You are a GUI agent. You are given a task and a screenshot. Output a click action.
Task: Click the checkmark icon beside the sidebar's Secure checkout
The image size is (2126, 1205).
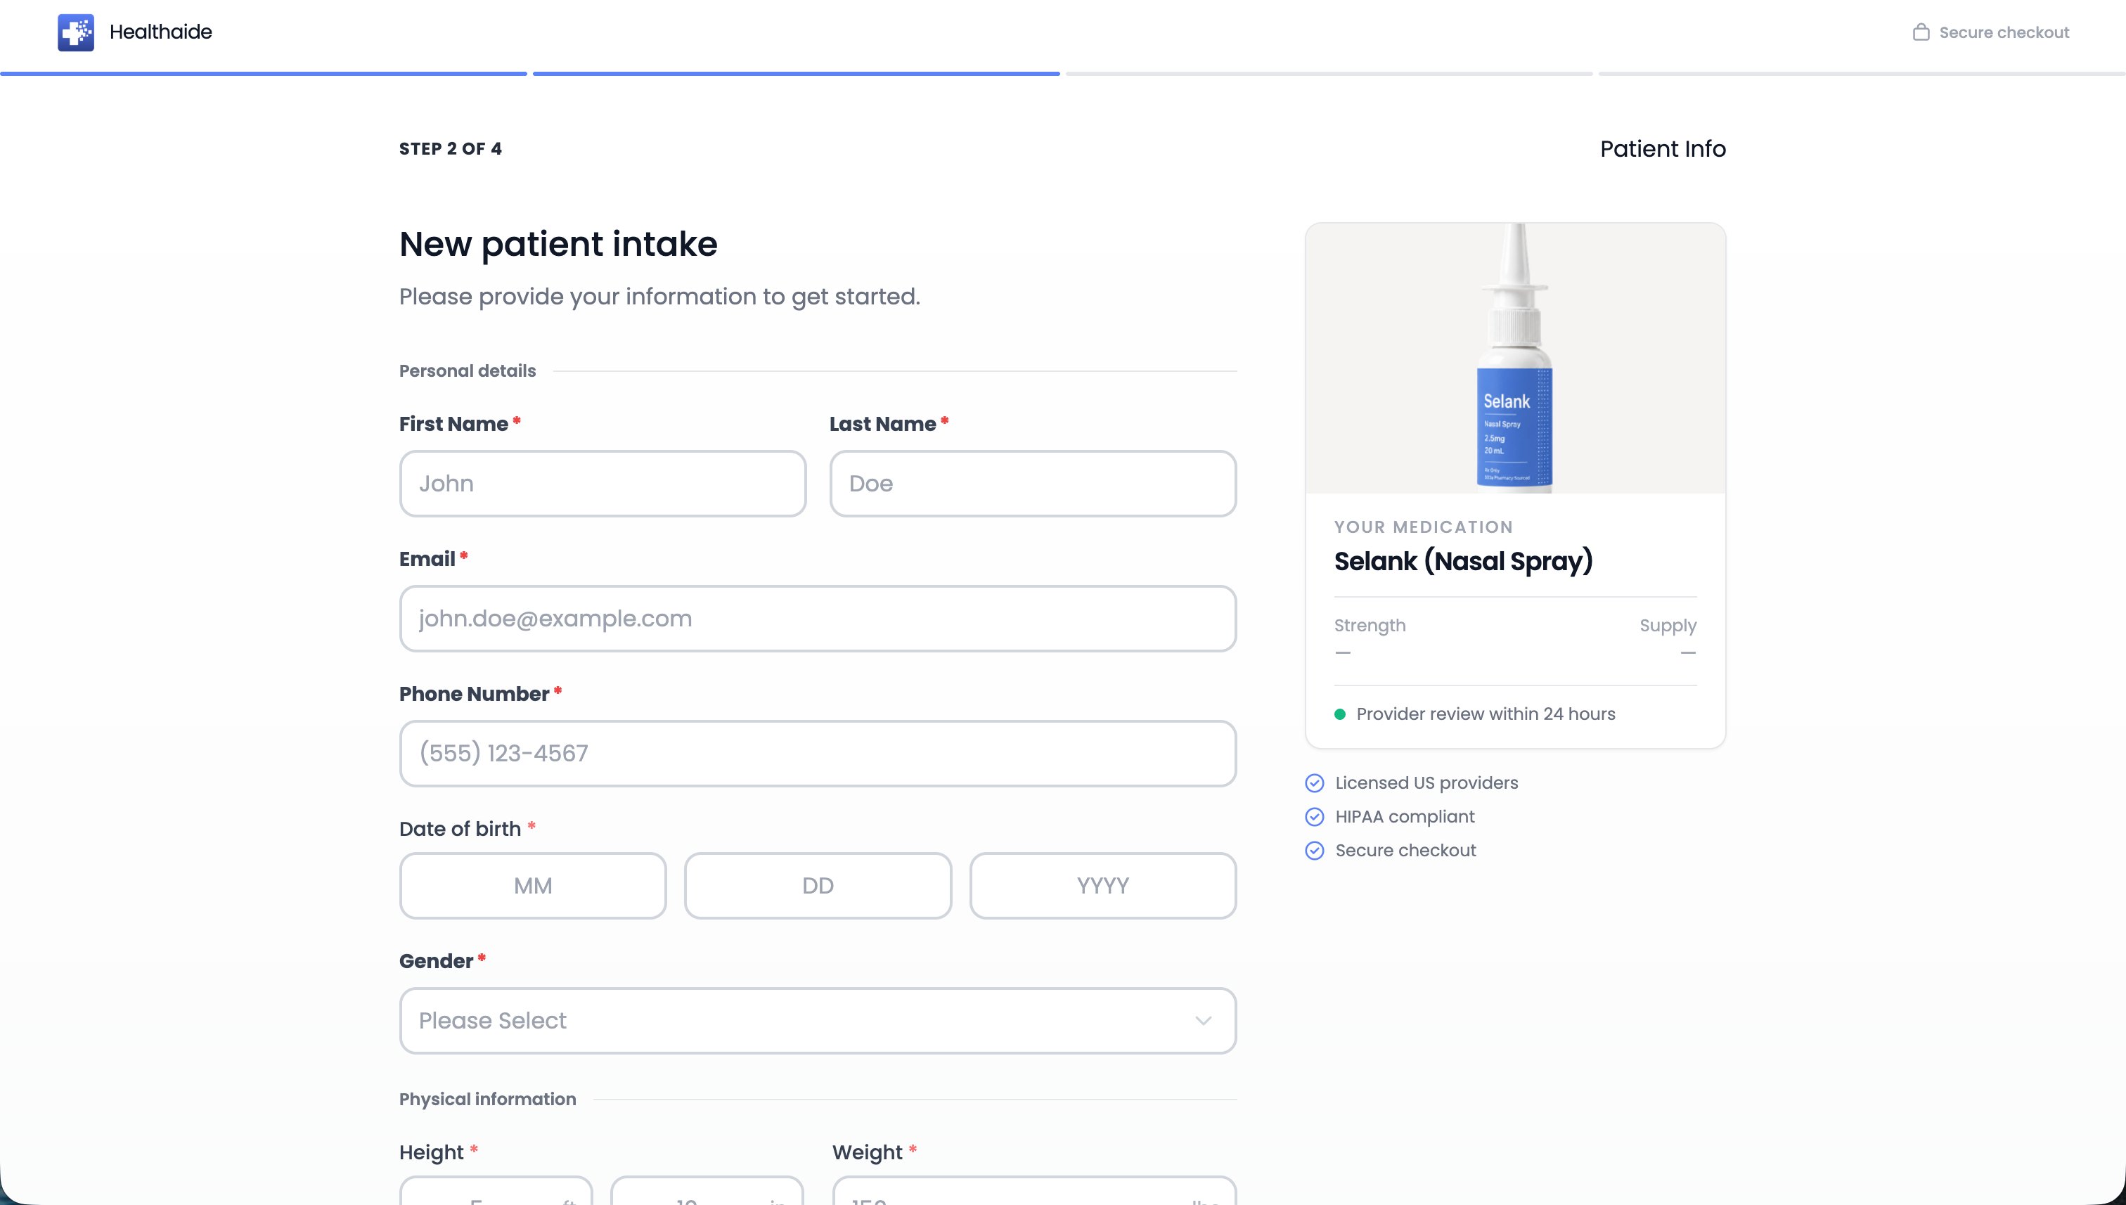tap(1314, 851)
